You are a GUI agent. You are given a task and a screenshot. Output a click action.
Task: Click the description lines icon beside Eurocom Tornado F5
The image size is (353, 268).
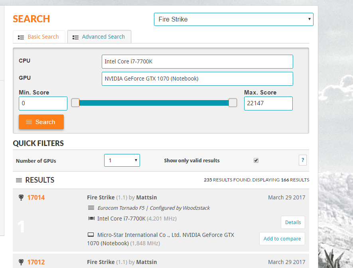(91, 208)
